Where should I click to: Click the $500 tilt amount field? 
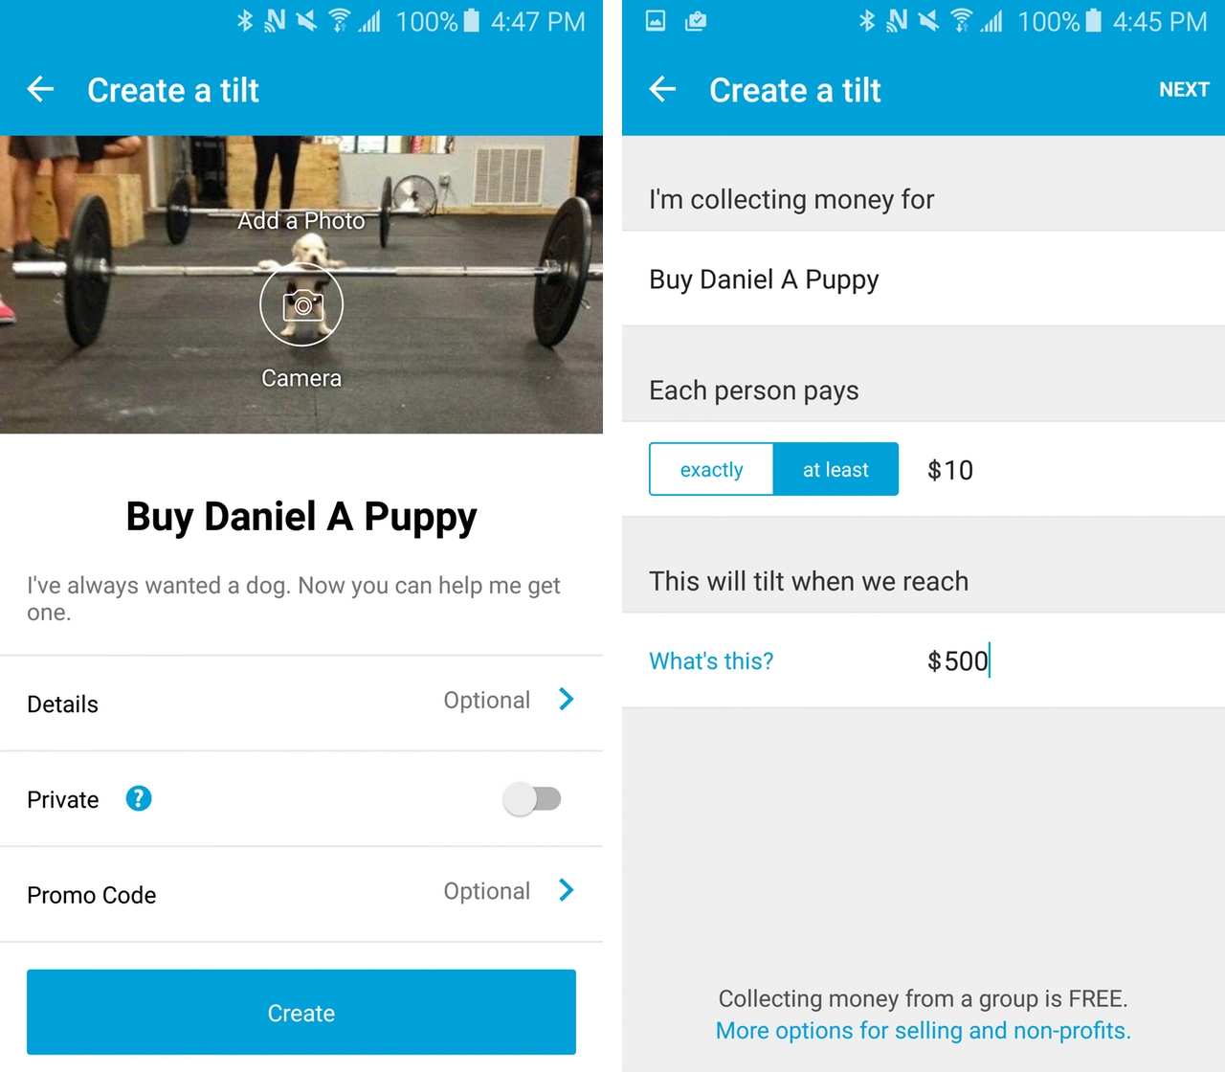(x=958, y=660)
